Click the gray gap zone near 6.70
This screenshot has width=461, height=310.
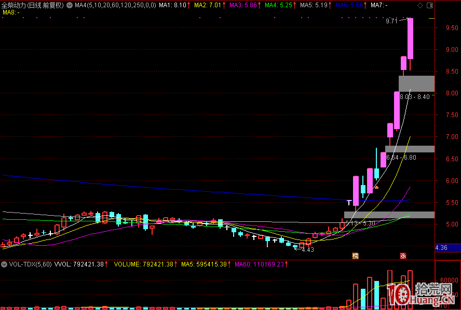pyautogui.click(x=410, y=149)
